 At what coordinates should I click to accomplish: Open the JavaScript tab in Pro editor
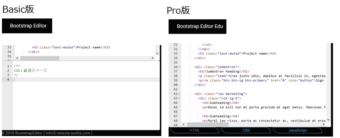tap(297, 130)
